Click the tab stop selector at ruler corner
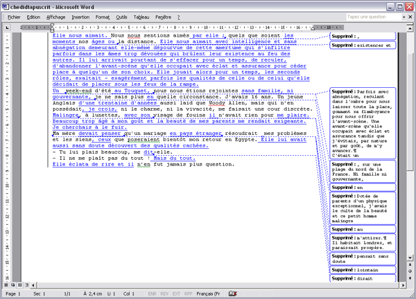This screenshot has width=416, height=299. [7, 27]
